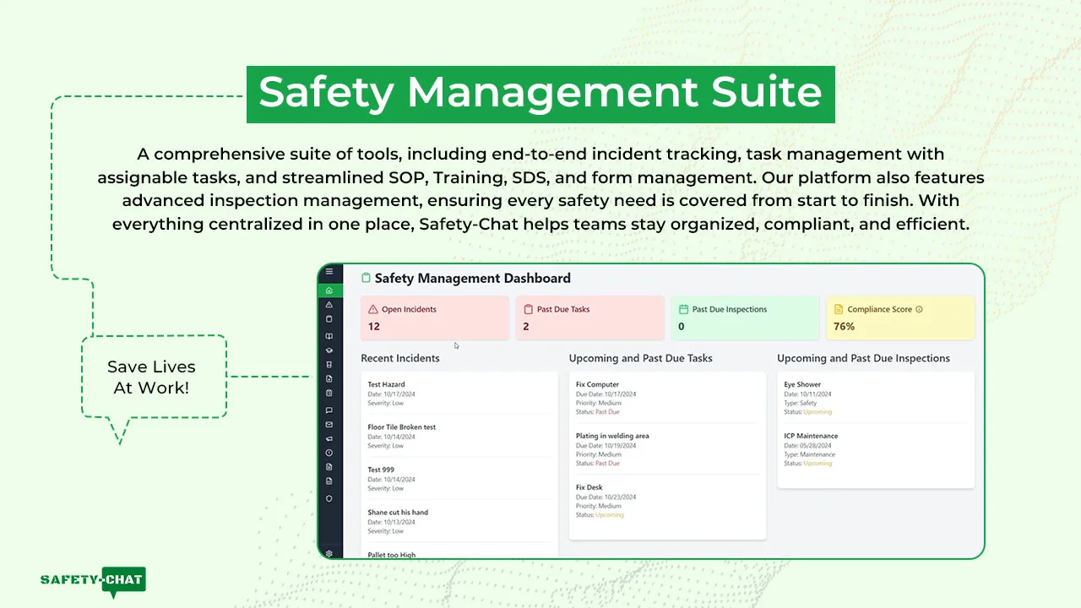Click the clipboard icon on Past Due Tasks
The height and width of the screenshot is (608, 1081).
click(528, 309)
